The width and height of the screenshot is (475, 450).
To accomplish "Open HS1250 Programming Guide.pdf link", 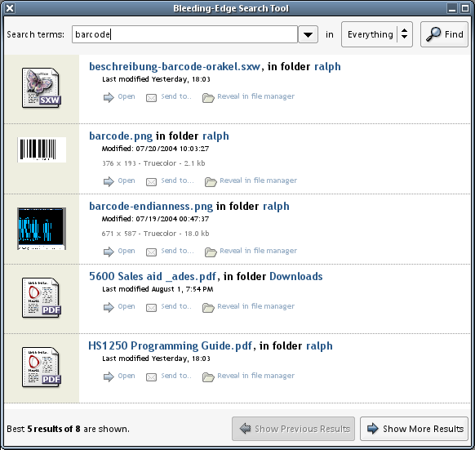I will 170,345.
